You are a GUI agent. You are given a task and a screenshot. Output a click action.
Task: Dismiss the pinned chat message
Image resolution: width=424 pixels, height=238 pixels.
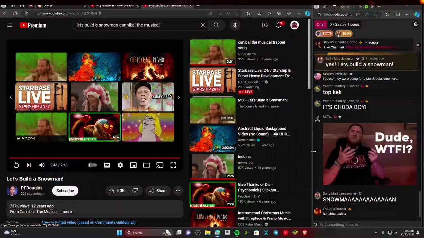point(418,45)
